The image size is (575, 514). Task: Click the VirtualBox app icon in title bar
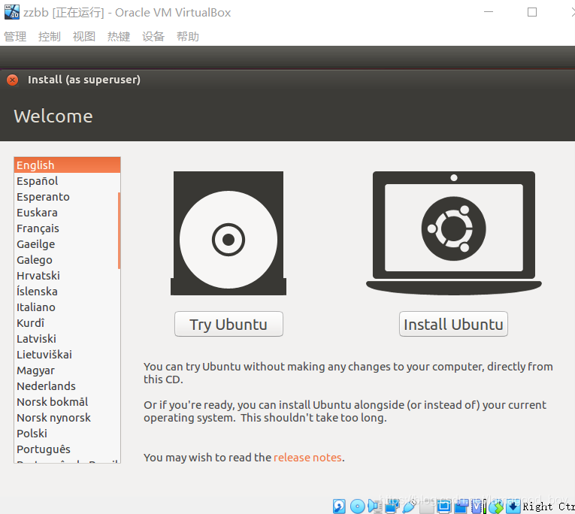coord(12,12)
